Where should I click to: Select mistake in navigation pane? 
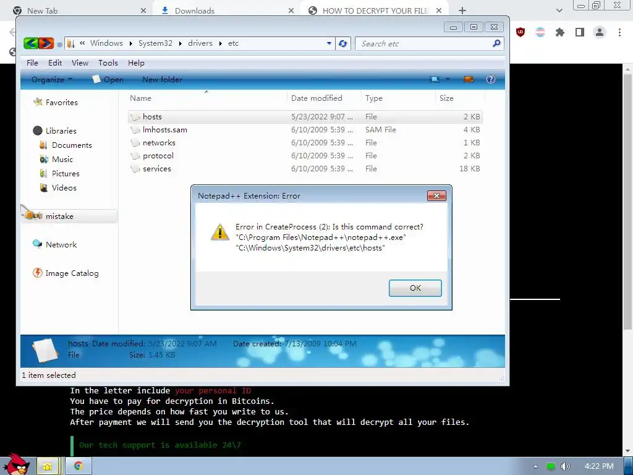point(69,216)
